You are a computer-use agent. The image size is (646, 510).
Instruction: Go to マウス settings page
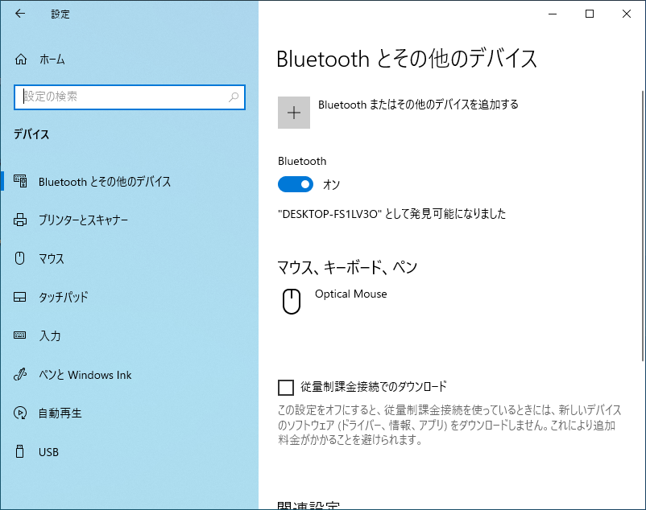(x=52, y=259)
